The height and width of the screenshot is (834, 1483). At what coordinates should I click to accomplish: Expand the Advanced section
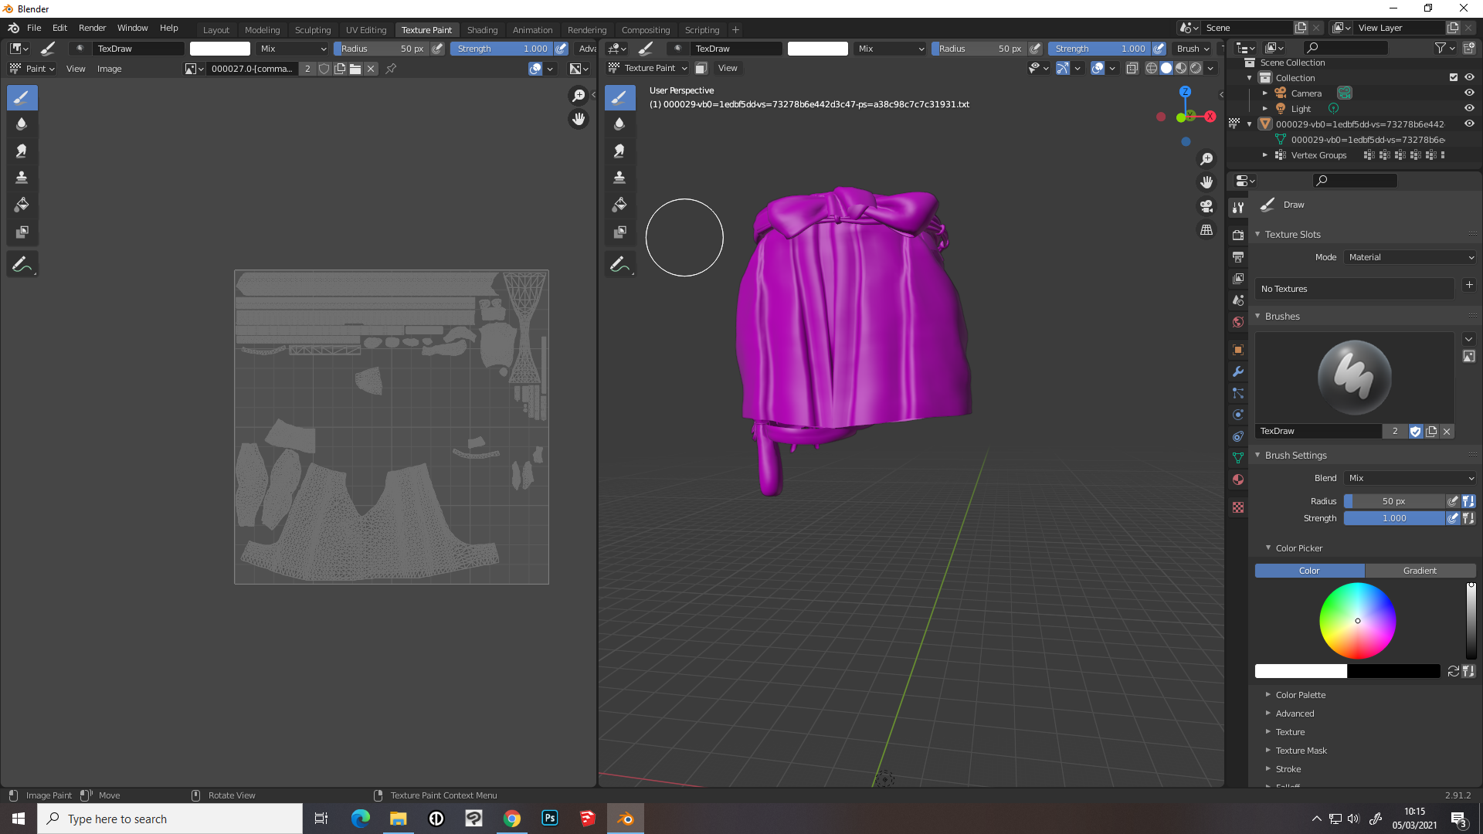tap(1295, 714)
